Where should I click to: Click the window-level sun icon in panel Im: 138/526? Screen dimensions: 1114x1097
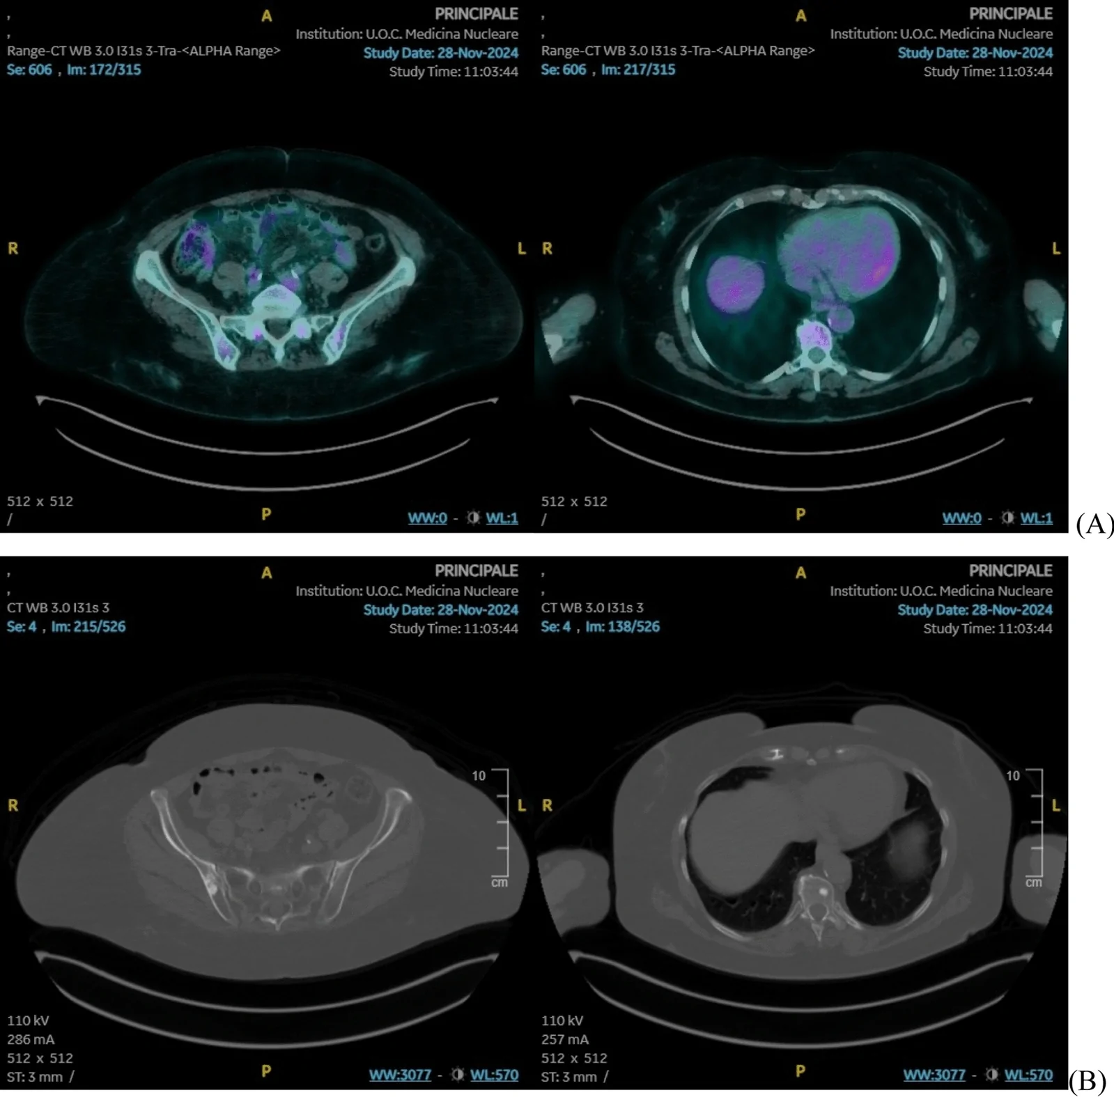(x=991, y=1075)
